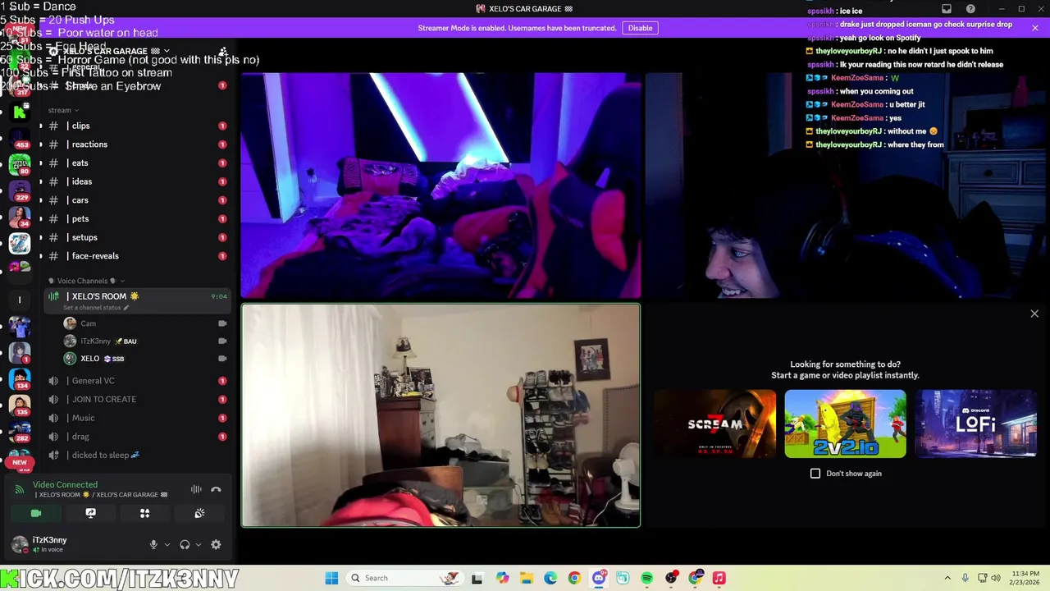Disable Streamer Mode
Screen dimensions: 1050x591
tap(640, 28)
